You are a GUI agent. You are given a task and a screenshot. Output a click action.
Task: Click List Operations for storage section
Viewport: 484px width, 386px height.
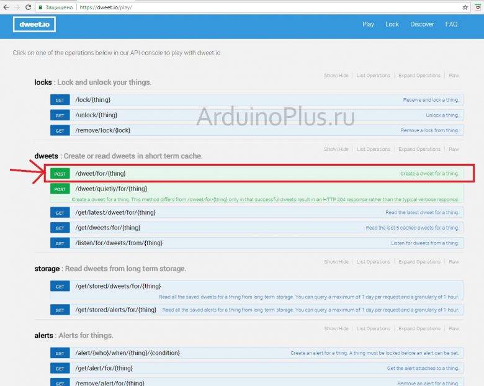point(373,262)
